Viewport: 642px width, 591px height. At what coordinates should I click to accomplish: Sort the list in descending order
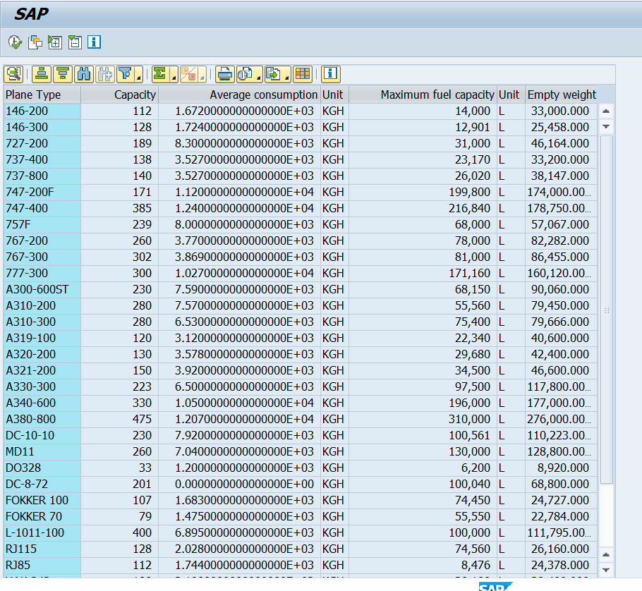[x=63, y=74]
